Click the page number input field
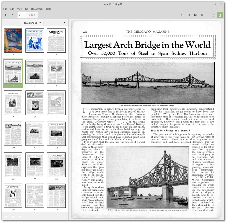 pos(21,15)
